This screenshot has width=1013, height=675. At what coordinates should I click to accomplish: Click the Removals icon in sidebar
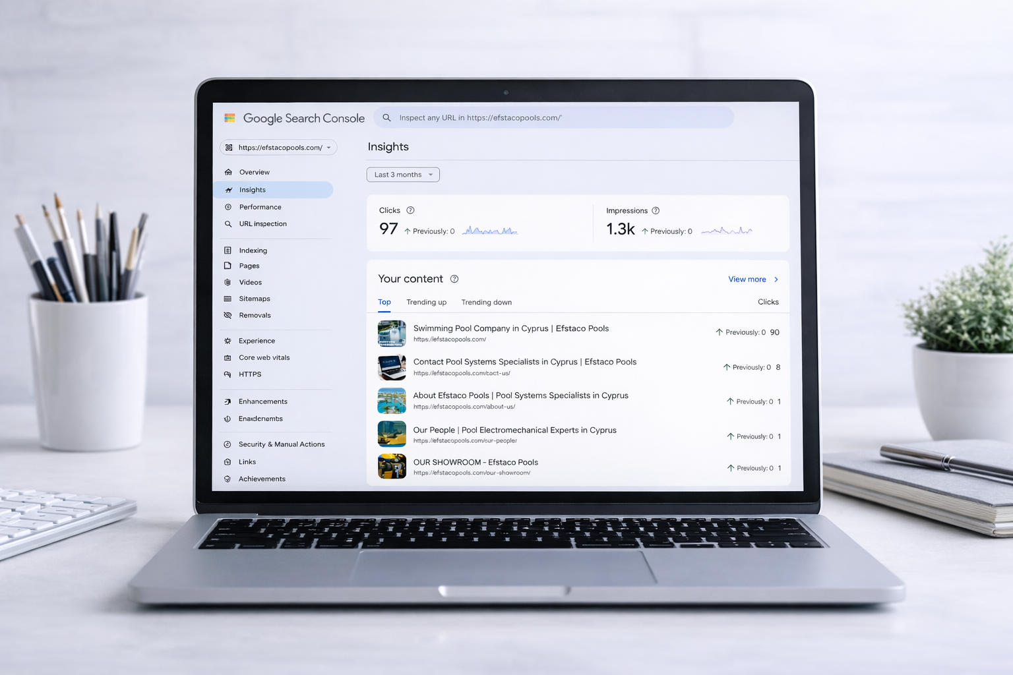(x=228, y=315)
